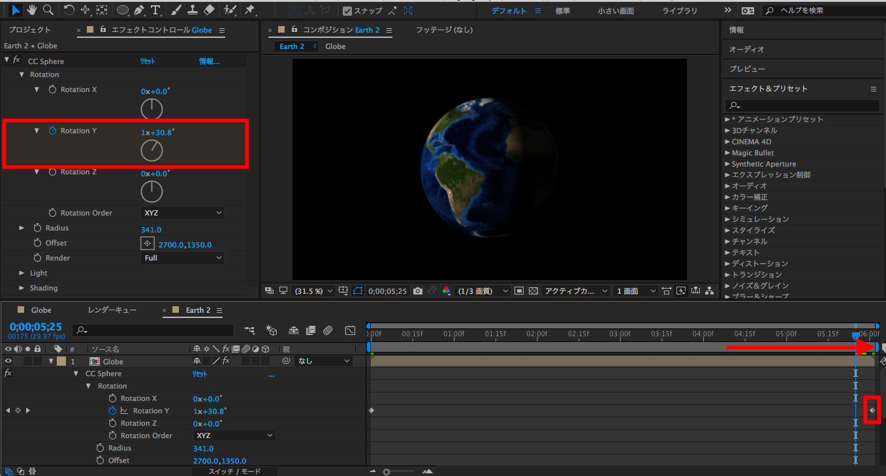Click the Puppet Pin tool

[x=249, y=10]
